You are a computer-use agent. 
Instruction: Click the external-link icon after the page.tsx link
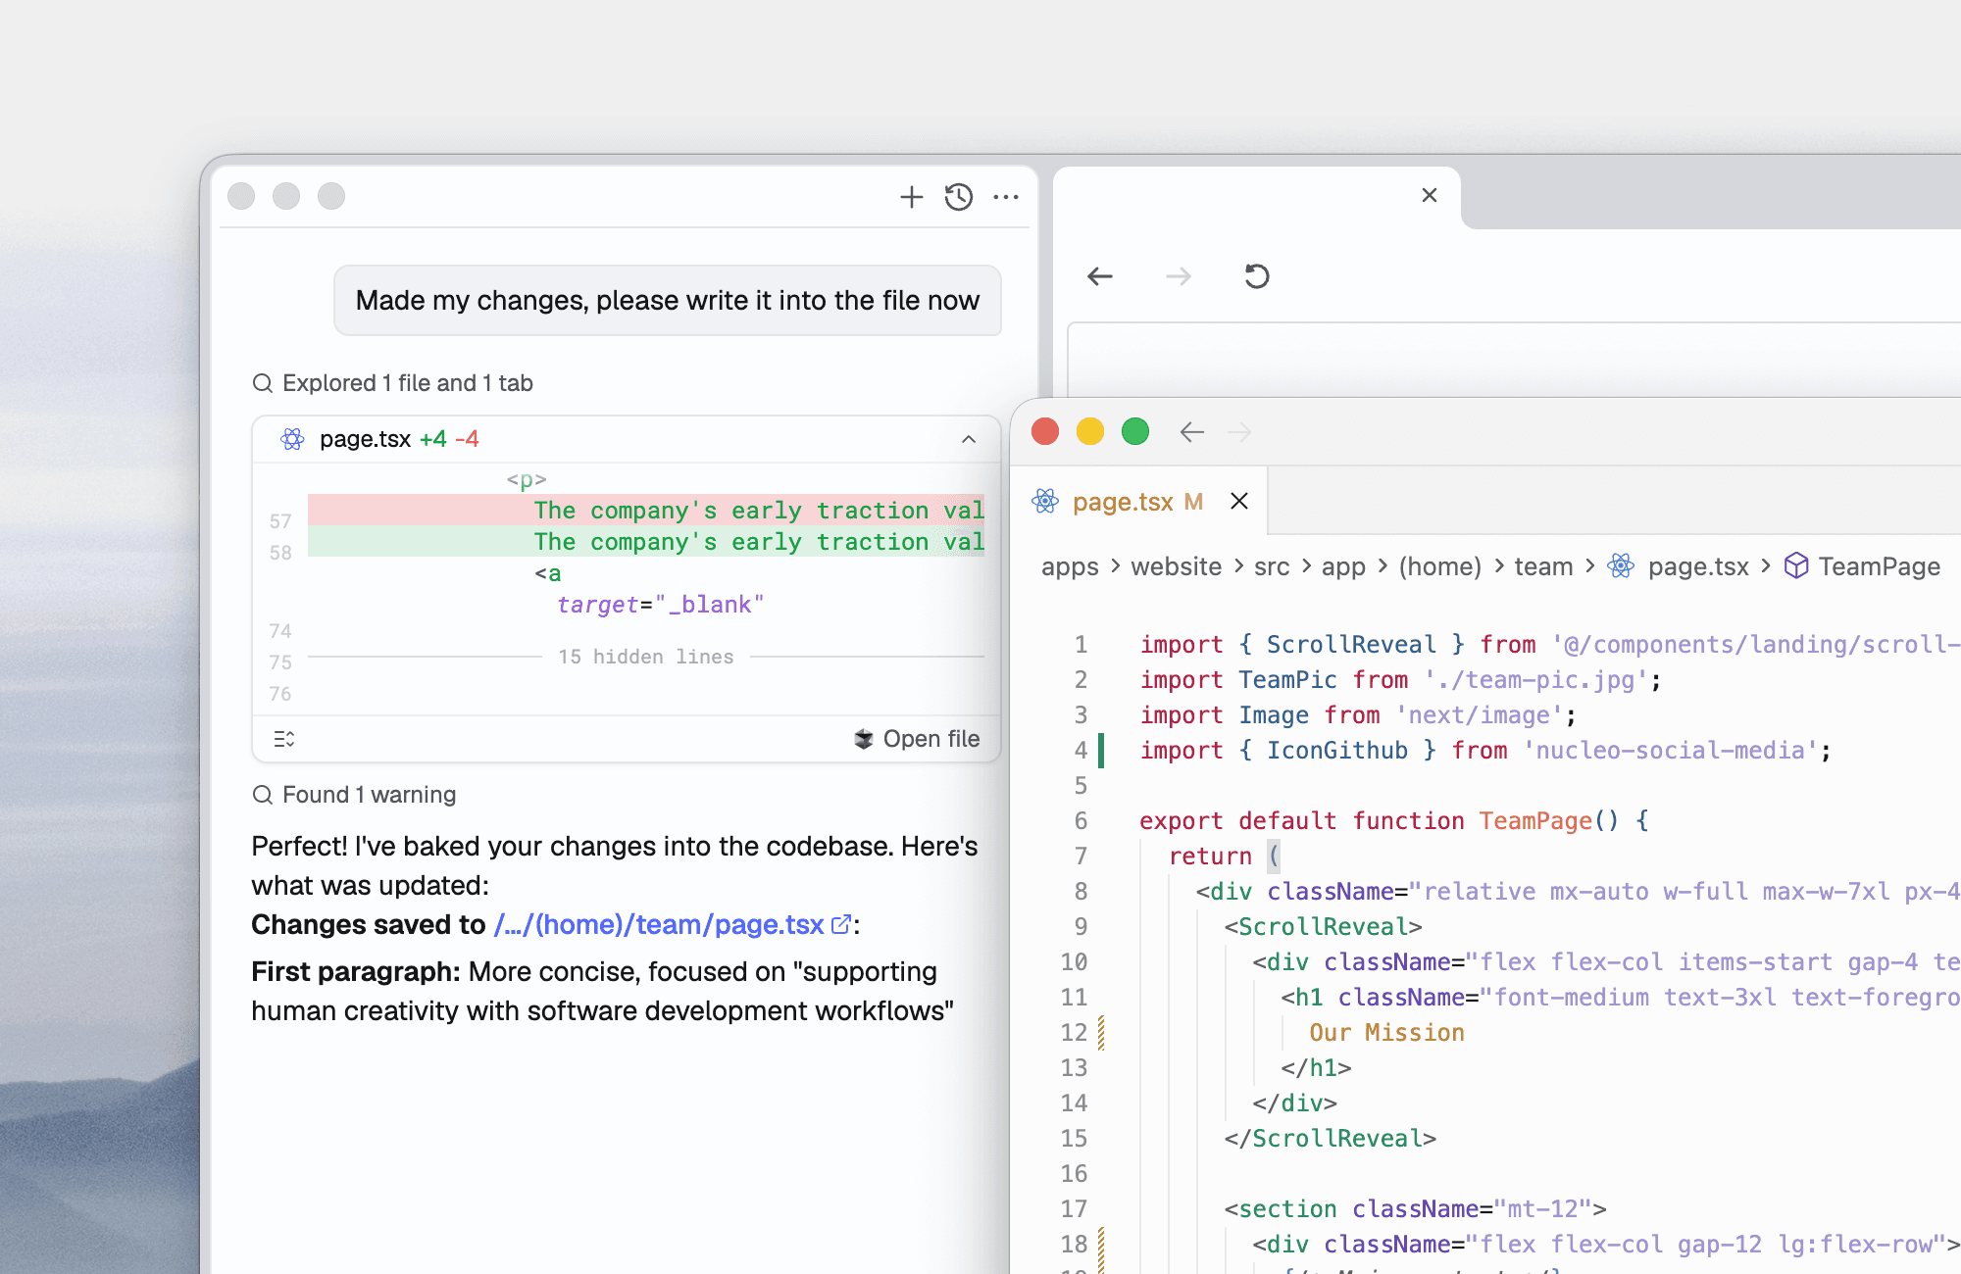point(840,923)
